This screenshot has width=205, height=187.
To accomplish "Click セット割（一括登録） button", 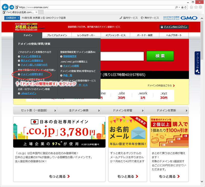I will pyautogui.click(x=35, y=111).
